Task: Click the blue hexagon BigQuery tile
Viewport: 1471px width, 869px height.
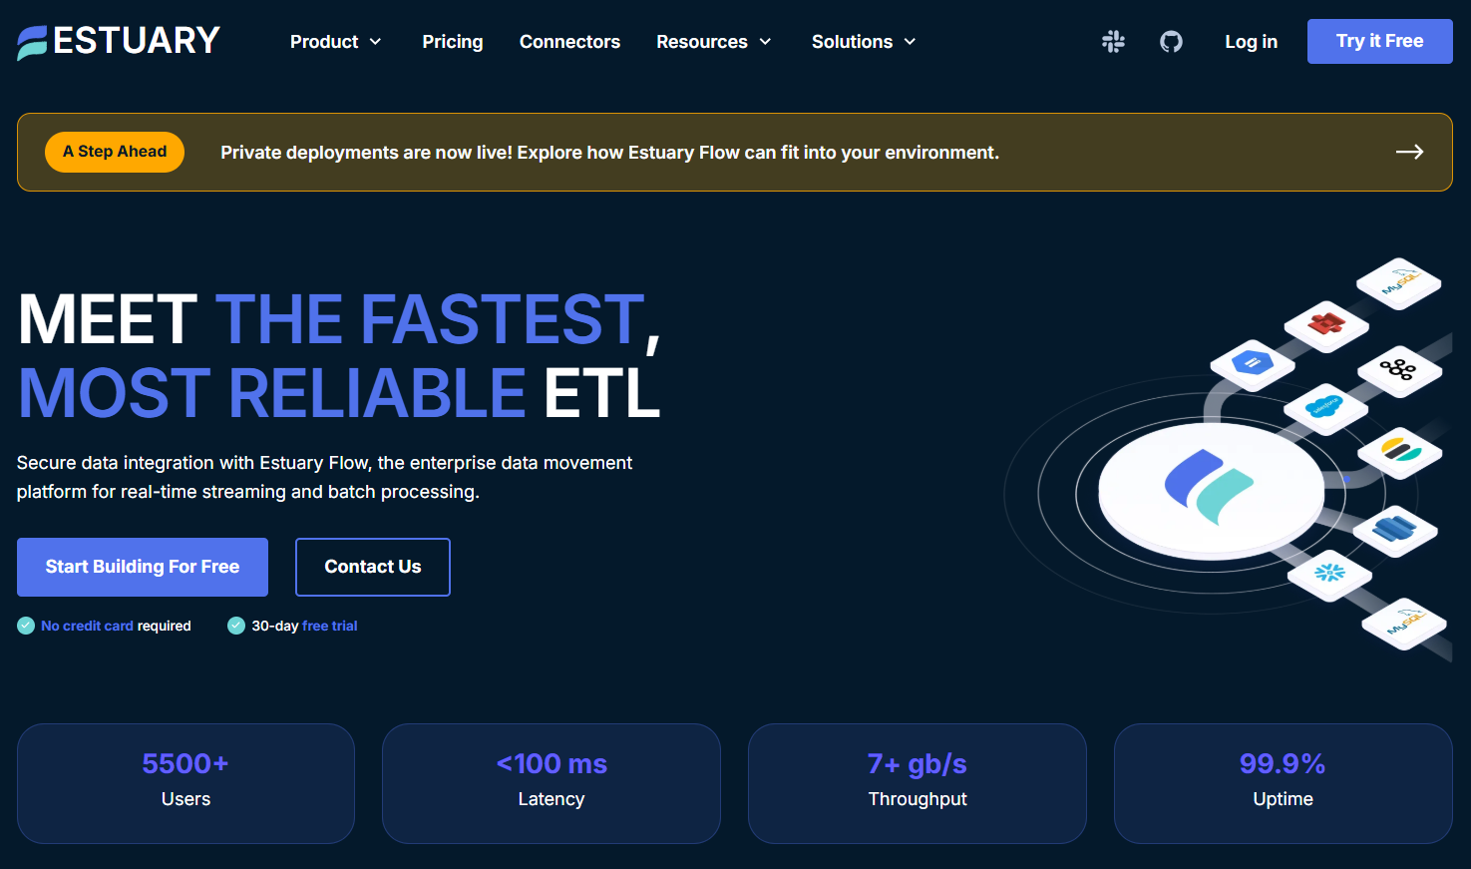Action: click(1253, 365)
